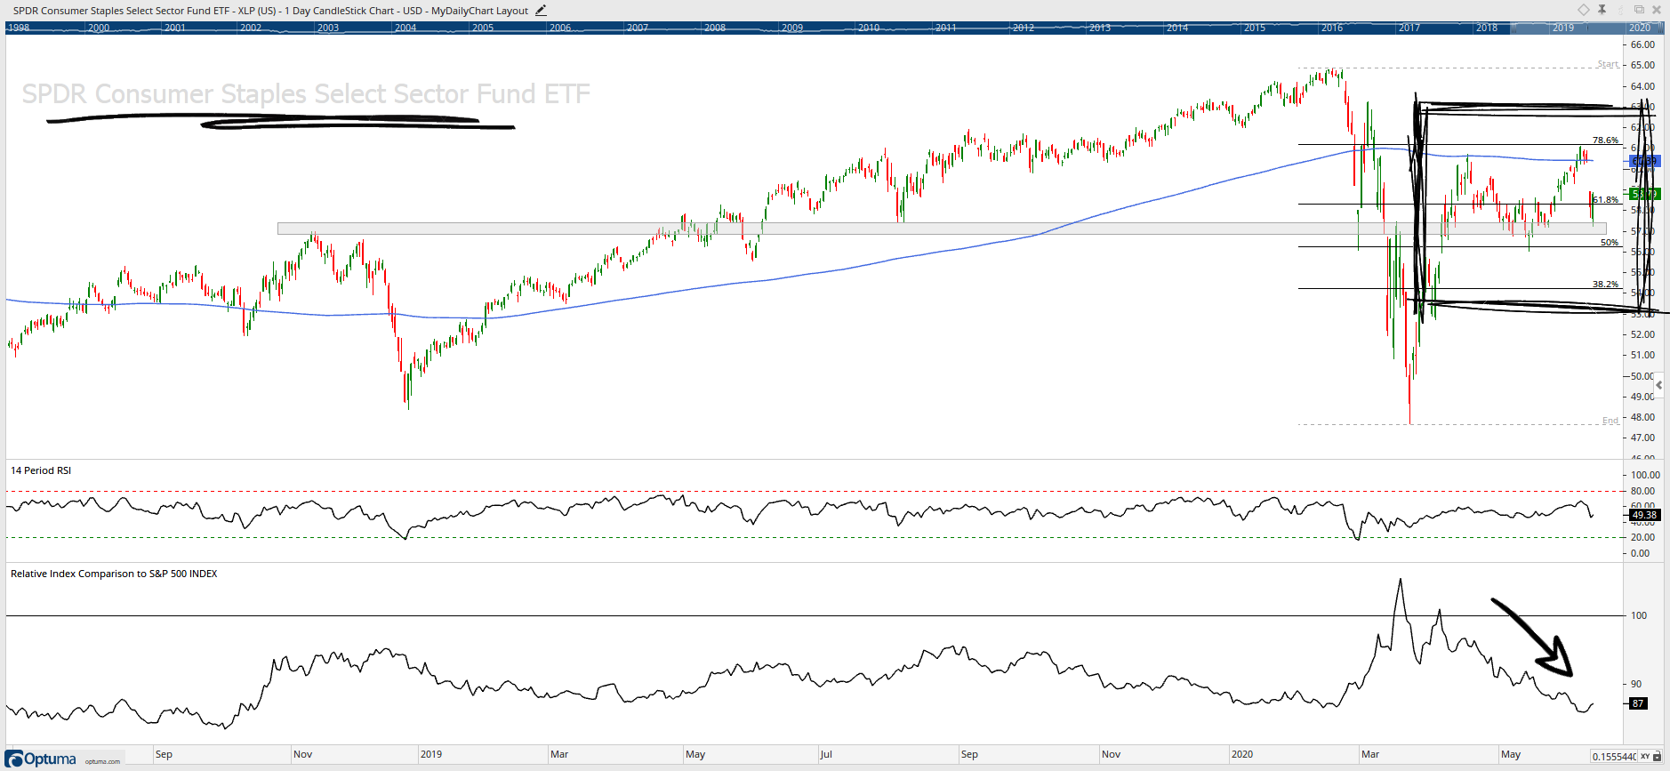The width and height of the screenshot is (1670, 771).
Task: Click the Fibonacci 'Start' label
Action: click(x=1608, y=64)
